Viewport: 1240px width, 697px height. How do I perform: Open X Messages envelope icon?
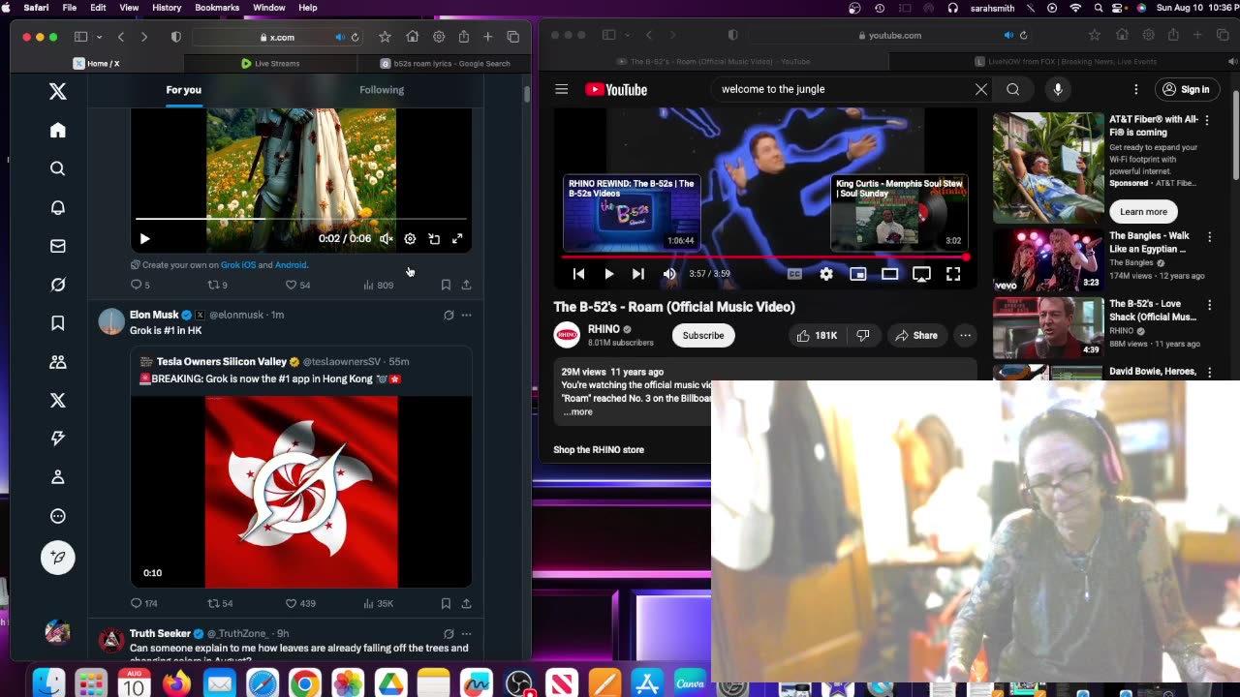pyautogui.click(x=58, y=246)
